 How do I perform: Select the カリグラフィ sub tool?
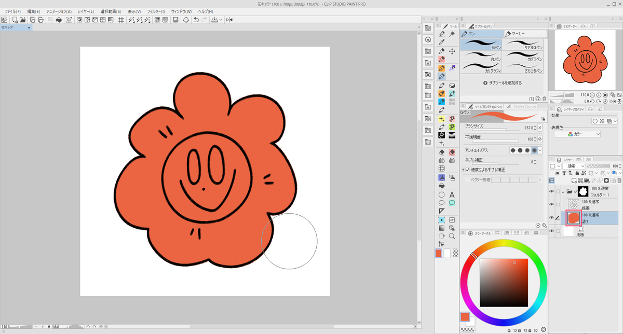481,67
